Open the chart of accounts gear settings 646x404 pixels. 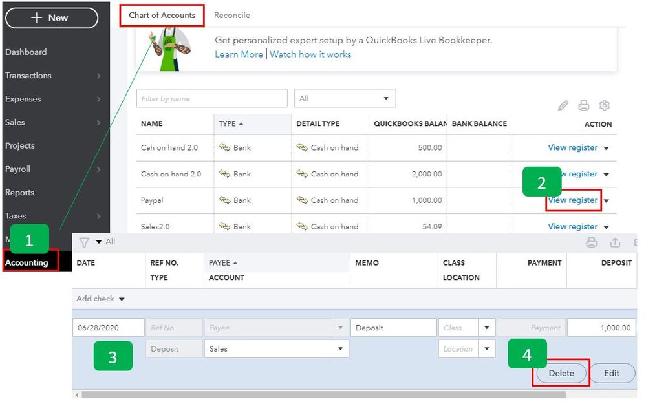(x=604, y=106)
